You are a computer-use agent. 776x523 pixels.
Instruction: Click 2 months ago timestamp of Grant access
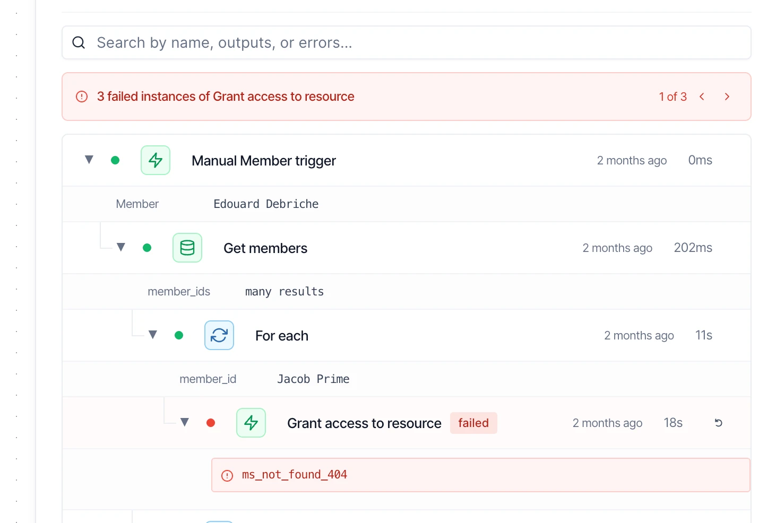(607, 423)
